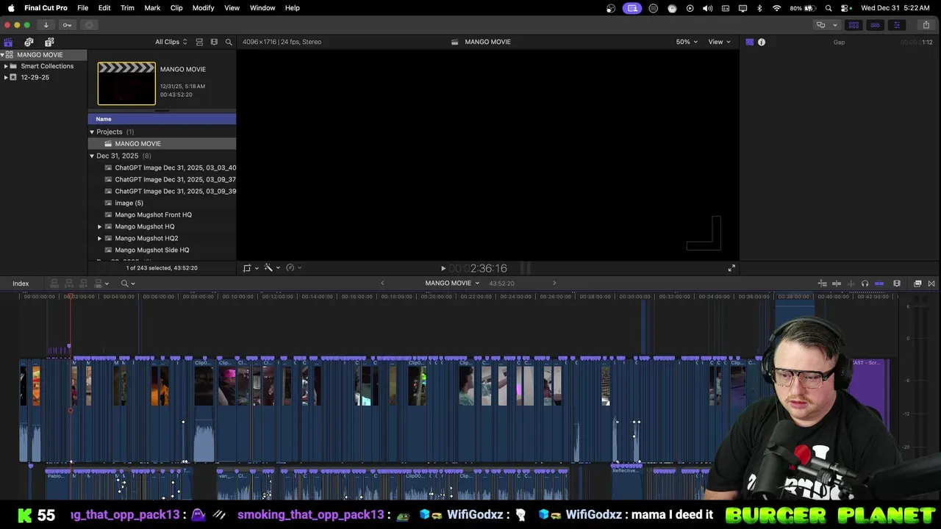Open the macOS volume control

tap(707, 8)
